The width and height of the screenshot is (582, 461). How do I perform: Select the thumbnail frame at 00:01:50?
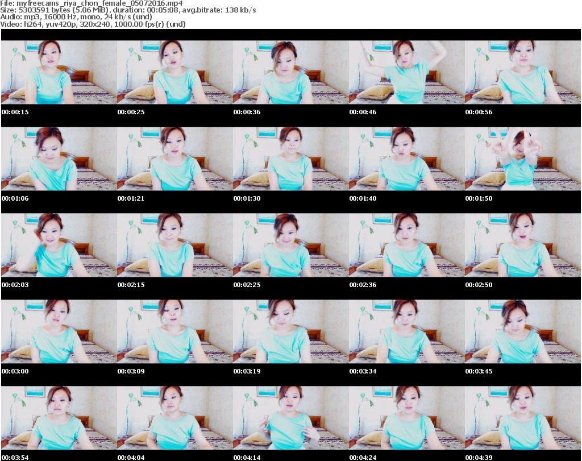tap(523, 159)
